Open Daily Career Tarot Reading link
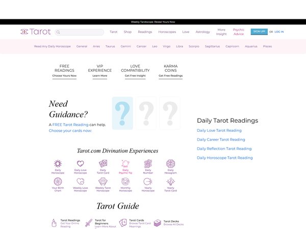 [221, 139]
